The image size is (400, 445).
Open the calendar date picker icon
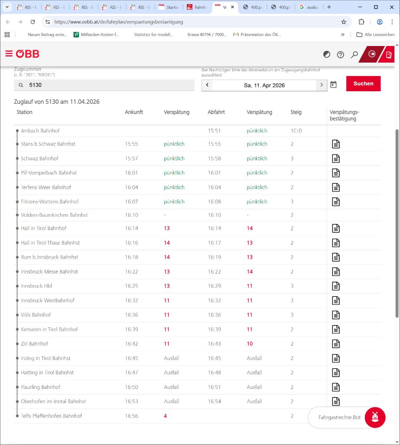point(333,85)
